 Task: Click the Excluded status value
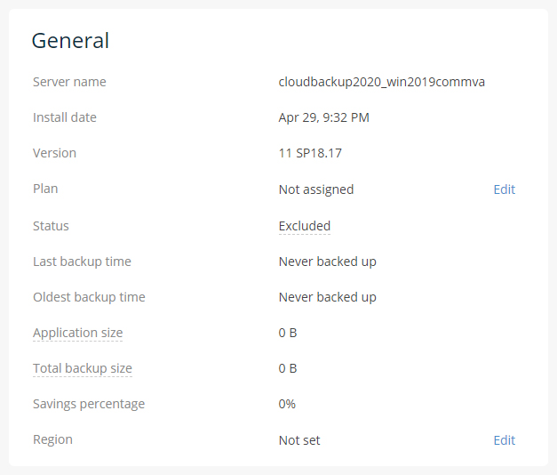tap(305, 226)
